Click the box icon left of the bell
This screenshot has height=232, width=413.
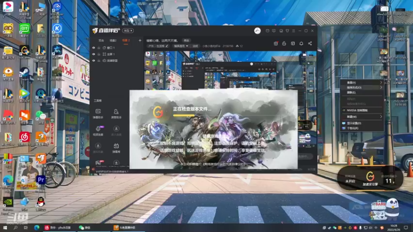(293, 43)
